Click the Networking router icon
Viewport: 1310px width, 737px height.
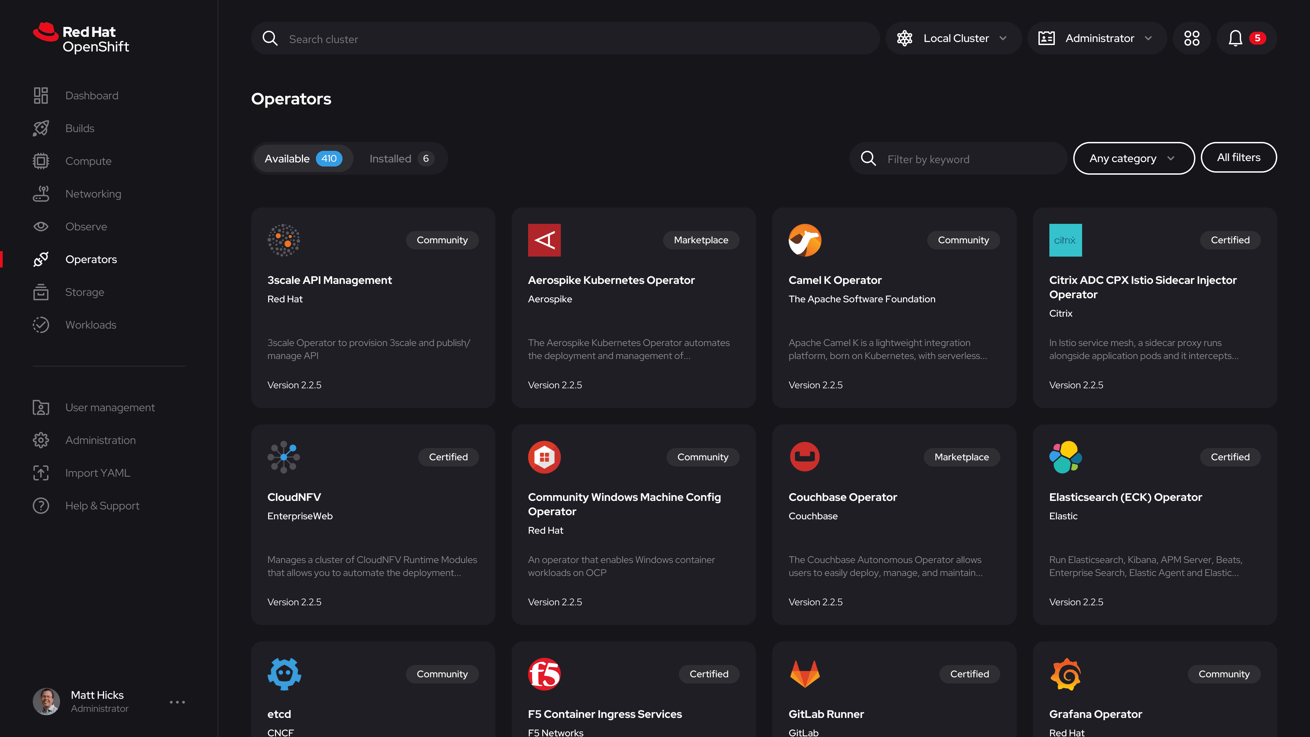[x=41, y=194]
